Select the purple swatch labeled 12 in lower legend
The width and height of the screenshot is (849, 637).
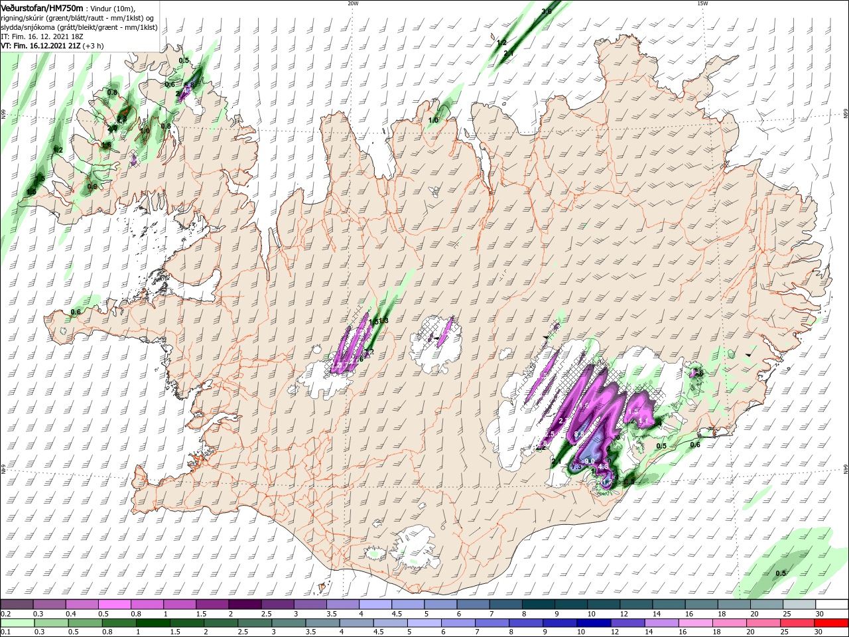tap(627, 623)
